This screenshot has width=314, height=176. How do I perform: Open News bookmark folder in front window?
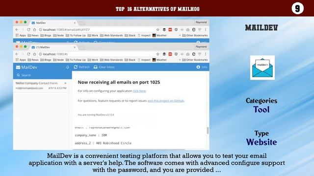click(x=33, y=60)
